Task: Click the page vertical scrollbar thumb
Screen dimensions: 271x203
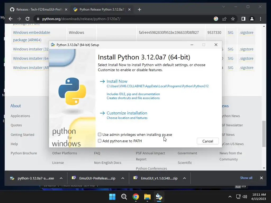Action: tap(264, 134)
